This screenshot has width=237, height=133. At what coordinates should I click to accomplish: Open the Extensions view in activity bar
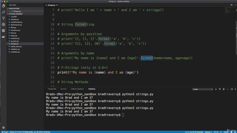coord(3,30)
